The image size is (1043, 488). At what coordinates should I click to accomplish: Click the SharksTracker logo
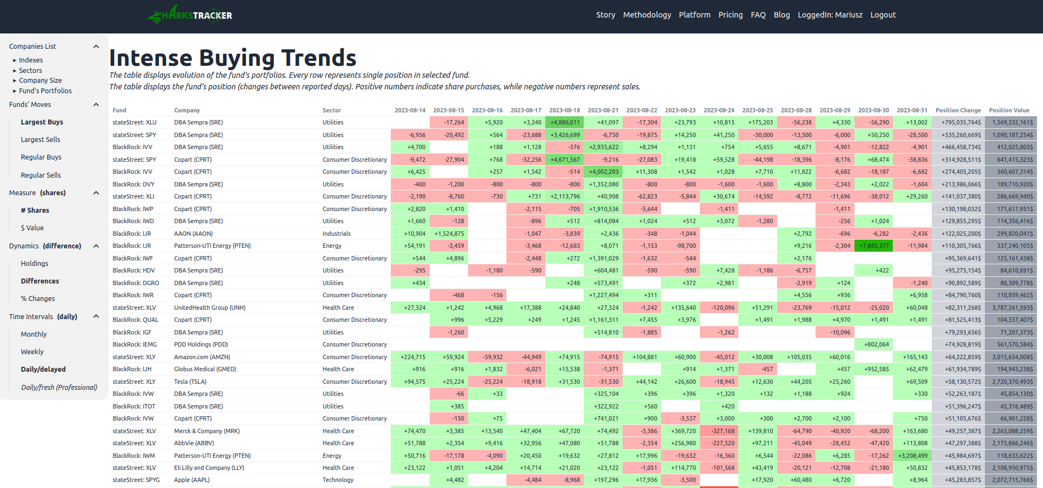(x=190, y=15)
